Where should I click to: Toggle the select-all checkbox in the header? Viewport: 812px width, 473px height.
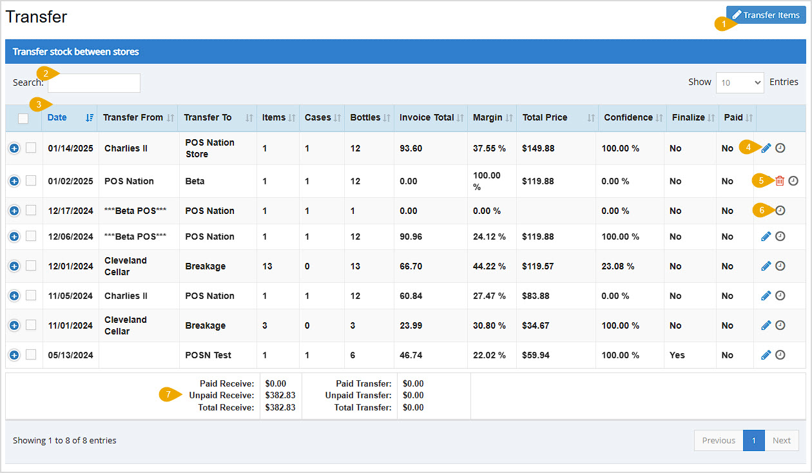(x=23, y=119)
